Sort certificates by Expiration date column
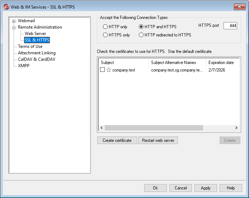 pyautogui.click(x=221, y=63)
